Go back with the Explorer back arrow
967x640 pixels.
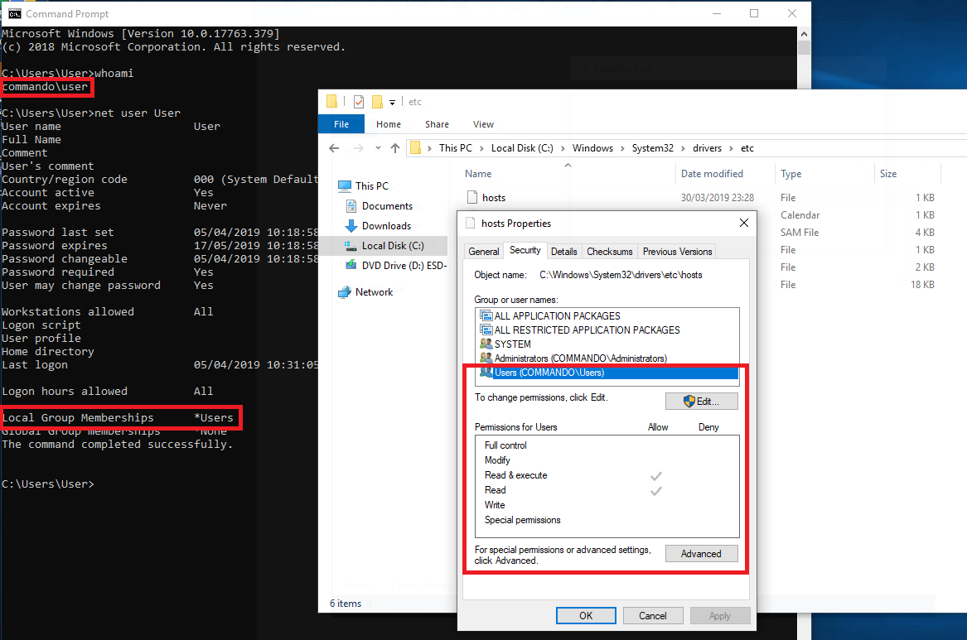[x=334, y=148]
